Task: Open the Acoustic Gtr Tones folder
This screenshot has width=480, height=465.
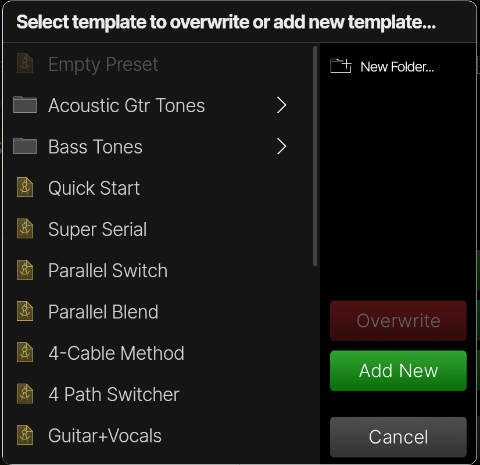Action: 127,106
